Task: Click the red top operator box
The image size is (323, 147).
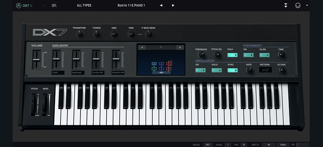Action: pyautogui.click(x=169, y=63)
